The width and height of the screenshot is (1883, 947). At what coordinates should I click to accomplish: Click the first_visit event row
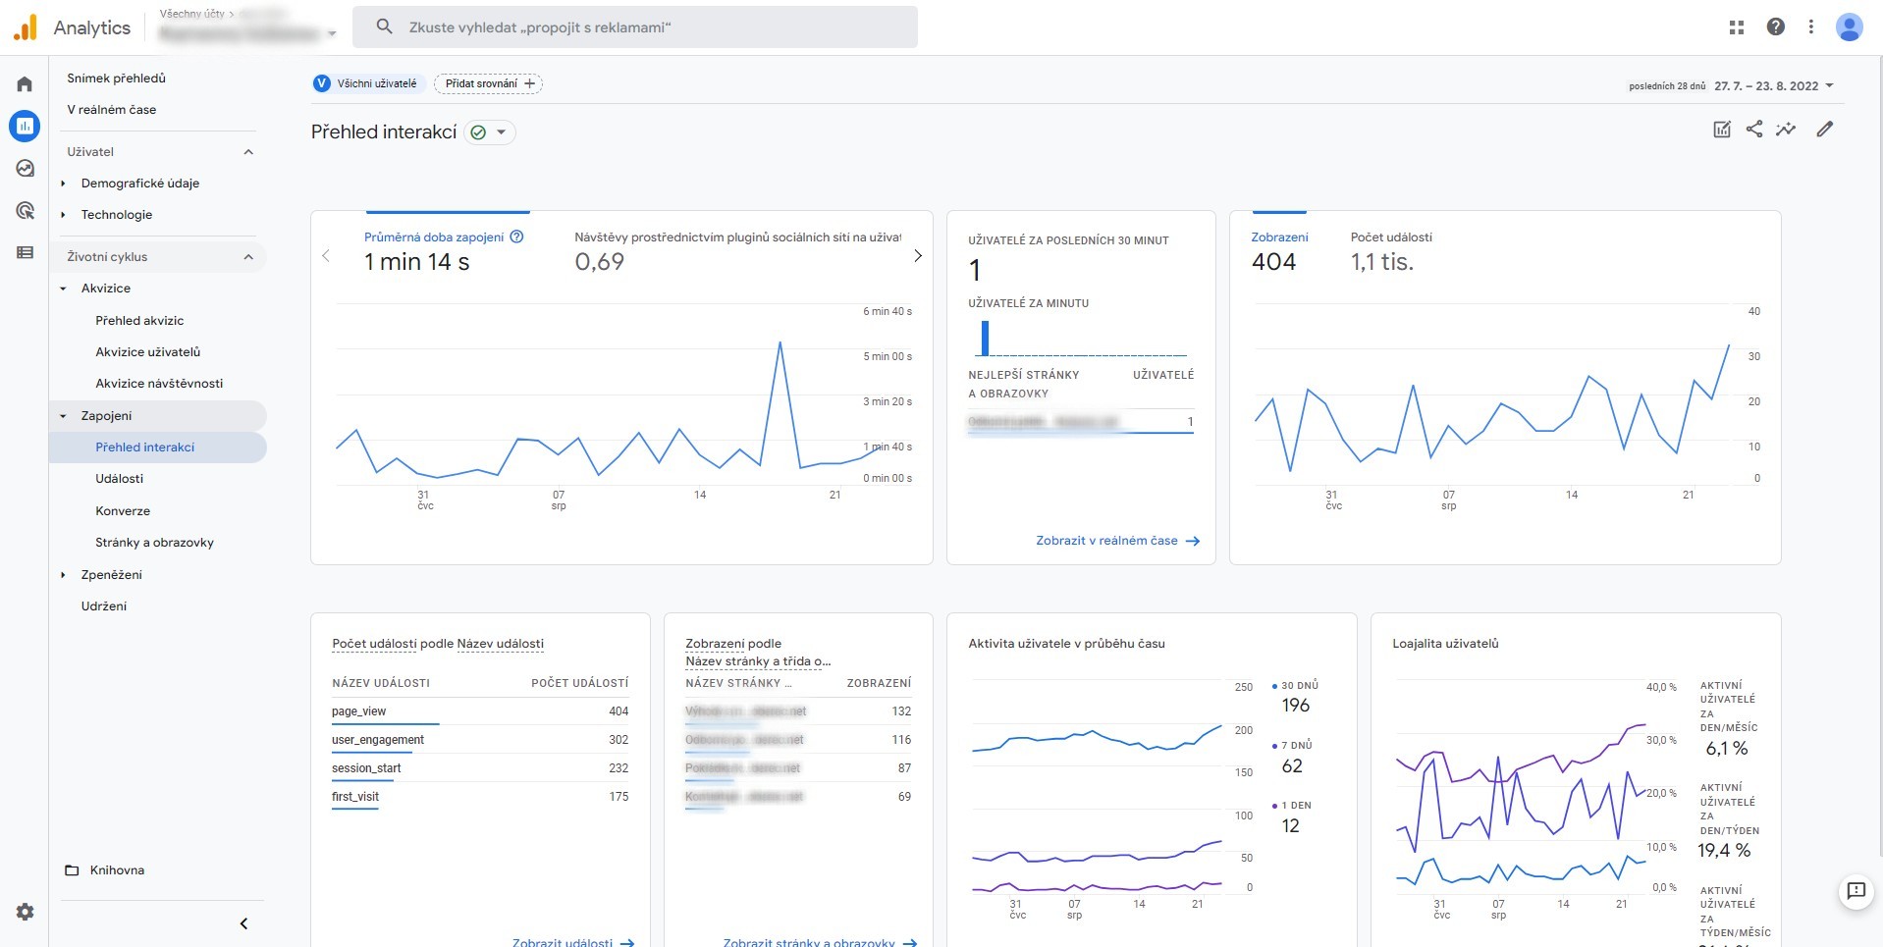[480, 797]
